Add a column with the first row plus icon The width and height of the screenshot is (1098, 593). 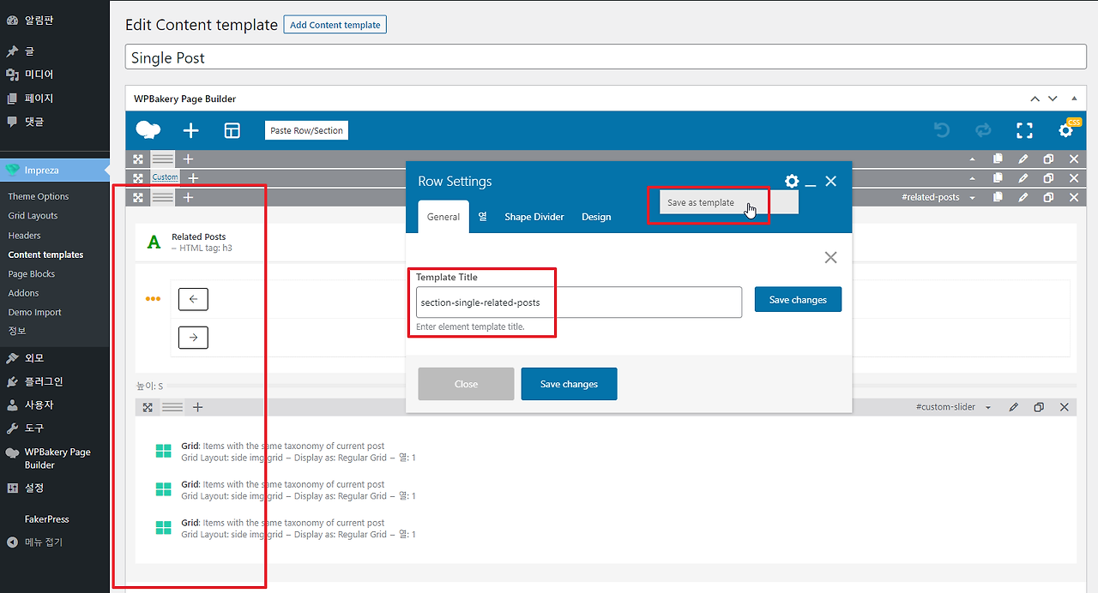[188, 159]
